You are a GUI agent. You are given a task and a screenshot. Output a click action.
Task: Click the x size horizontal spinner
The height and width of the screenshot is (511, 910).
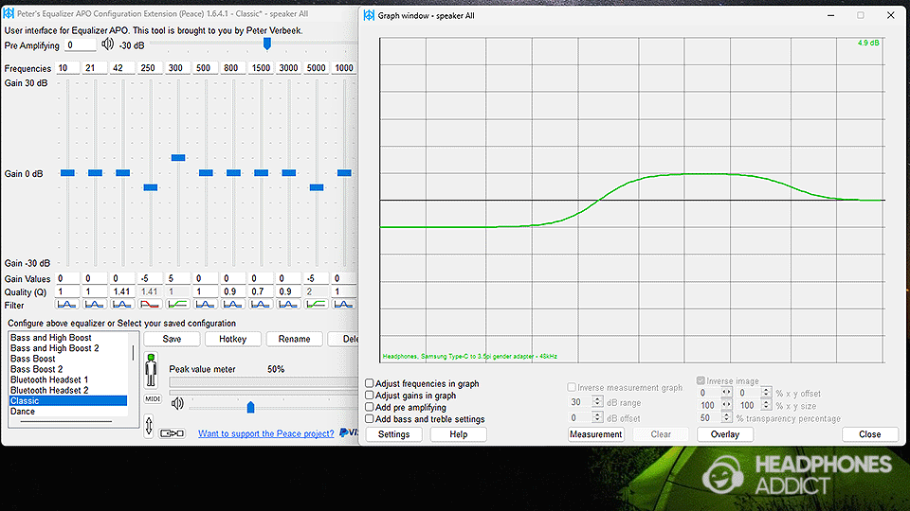(726, 405)
